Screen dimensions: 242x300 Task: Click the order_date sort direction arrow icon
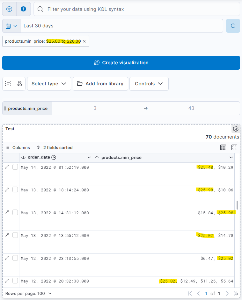[23, 157]
